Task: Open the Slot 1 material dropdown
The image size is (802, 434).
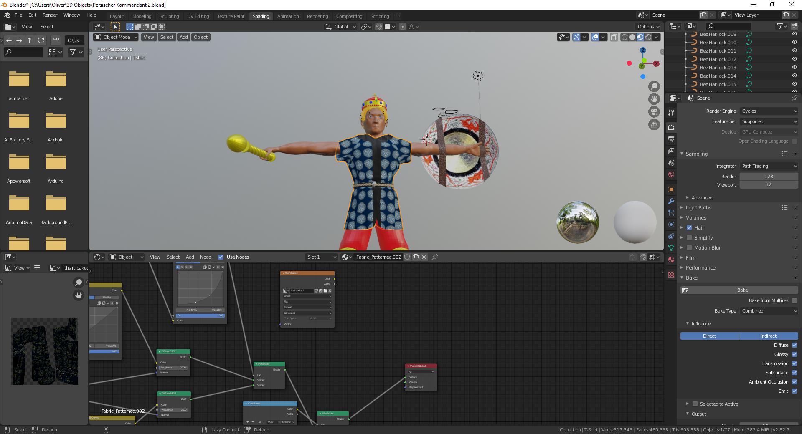Action: tap(321, 257)
